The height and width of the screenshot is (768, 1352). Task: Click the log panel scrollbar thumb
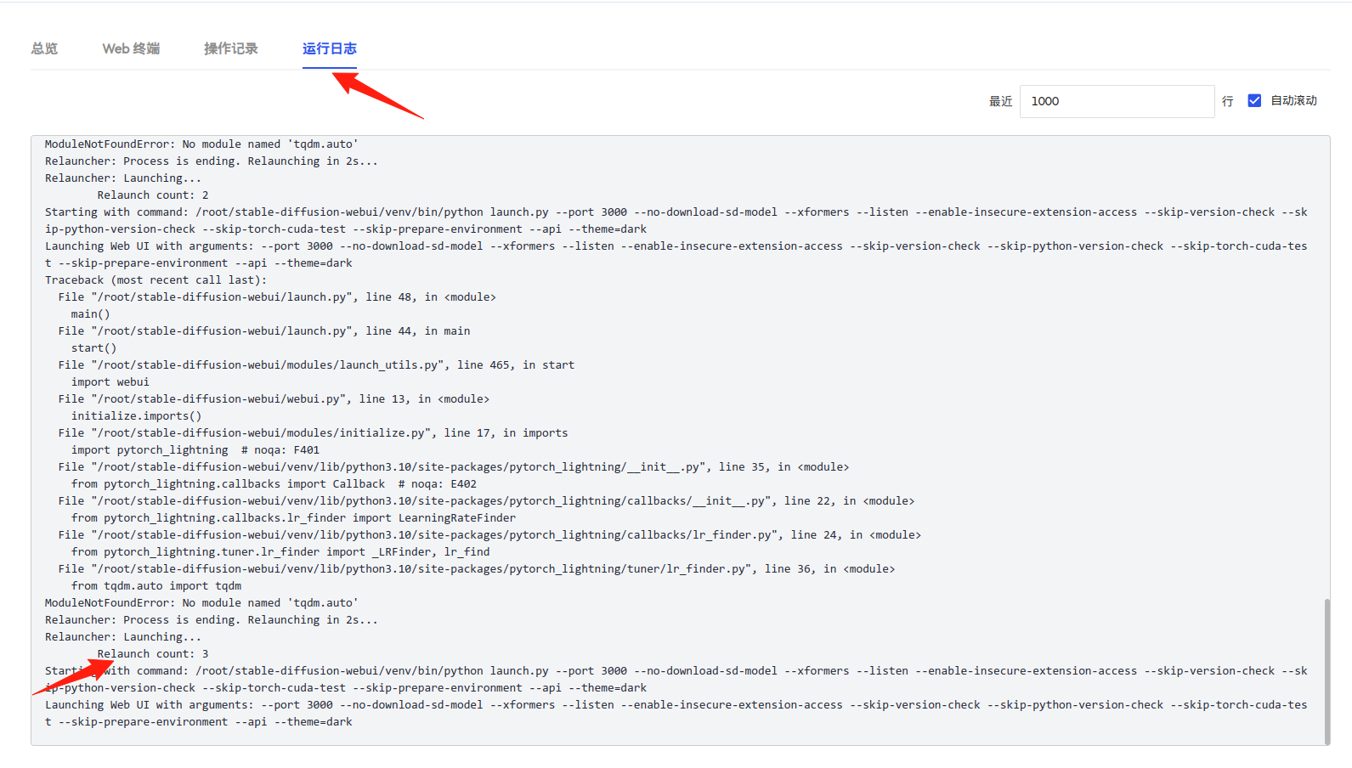1327,671
